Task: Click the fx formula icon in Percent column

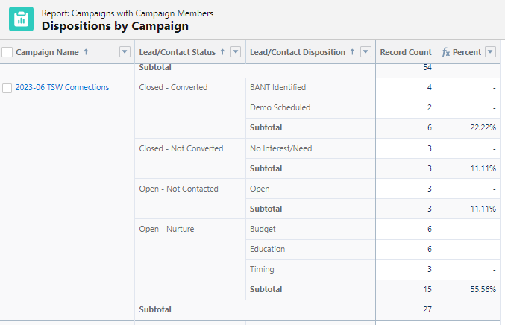Action: [445, 52]
